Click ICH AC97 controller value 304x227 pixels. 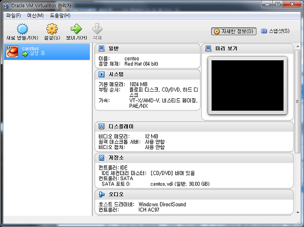click(x=149, y=210)
